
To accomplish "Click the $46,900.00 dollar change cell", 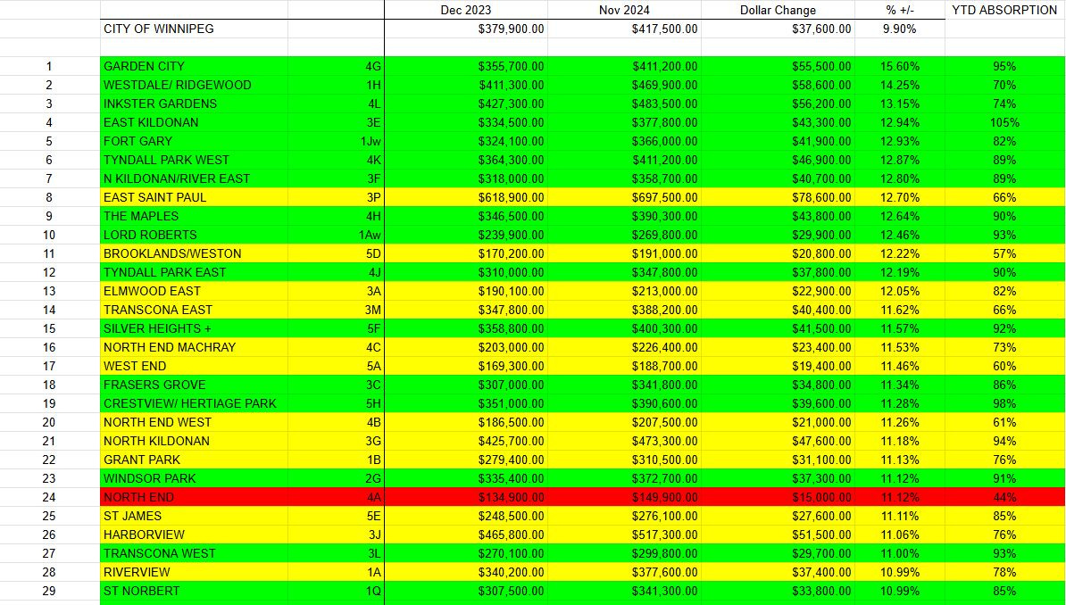I will (778, 160).
